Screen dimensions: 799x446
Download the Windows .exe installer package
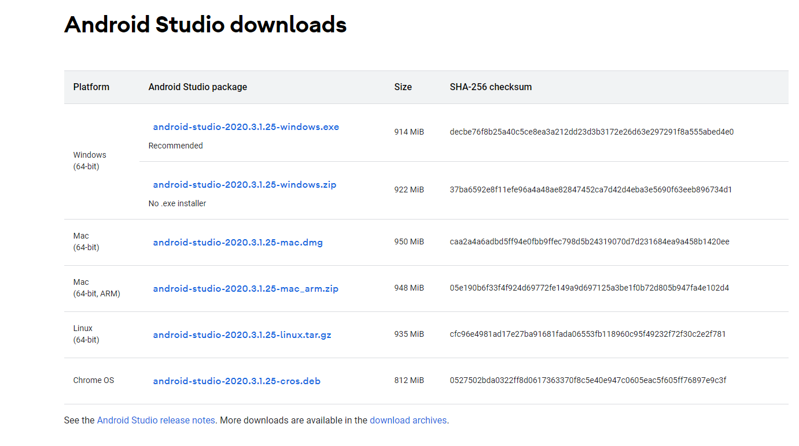click(x=245, y=127)
